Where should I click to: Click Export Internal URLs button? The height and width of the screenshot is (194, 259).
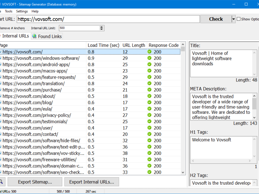[92, 182]
